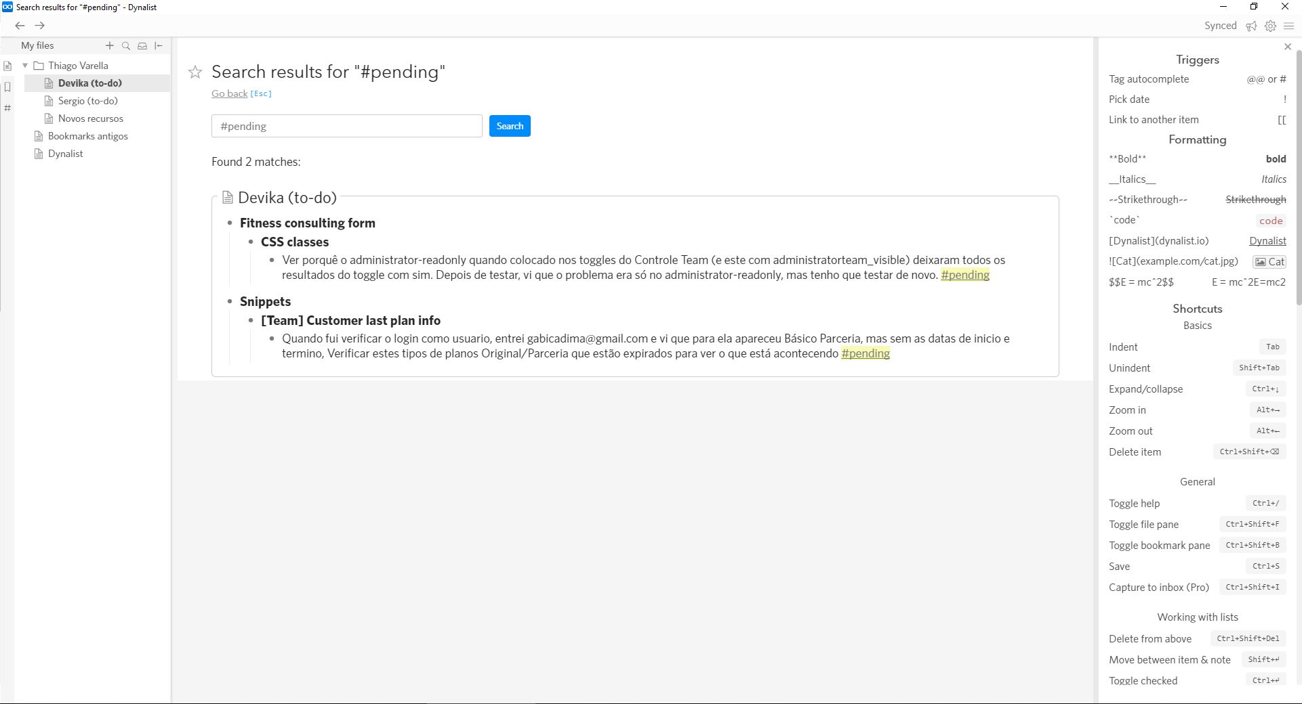The width and height of the screenshot is (1302, 704).
Task: Click the Expand/collapse shortcut row
Action: (x=1198, y=389)
